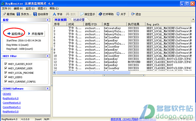Click Reg Read: 1658 (count) text
The width and height of the screenshot is (196, 121).
[x=20, y=49]
